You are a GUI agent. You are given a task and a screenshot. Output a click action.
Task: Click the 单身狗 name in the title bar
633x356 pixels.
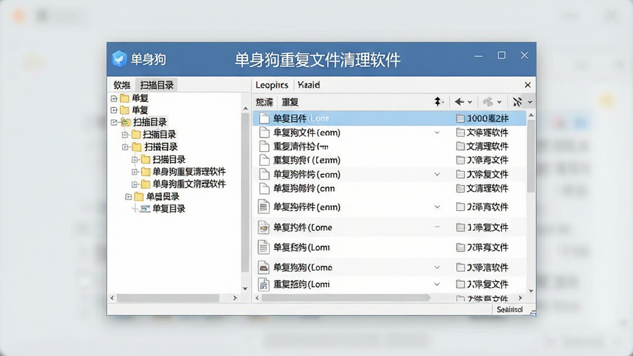(148, 59)
